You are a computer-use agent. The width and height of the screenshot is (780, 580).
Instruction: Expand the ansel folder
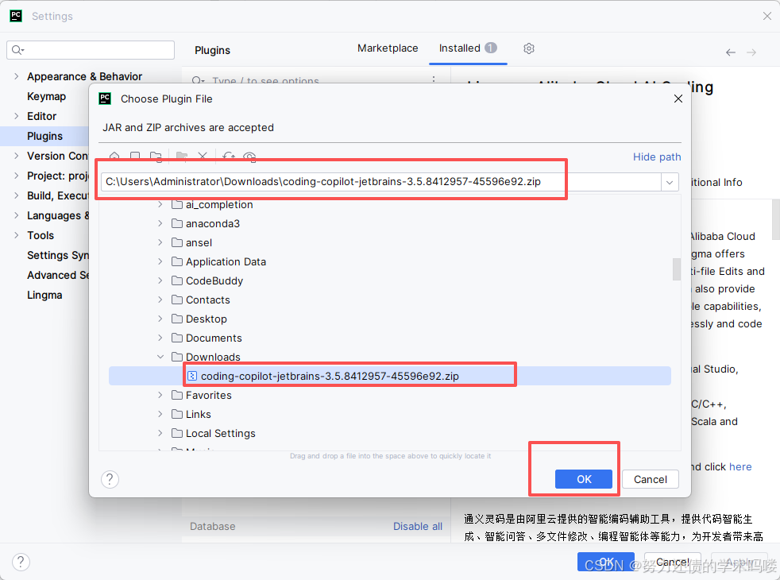[160, 242]
